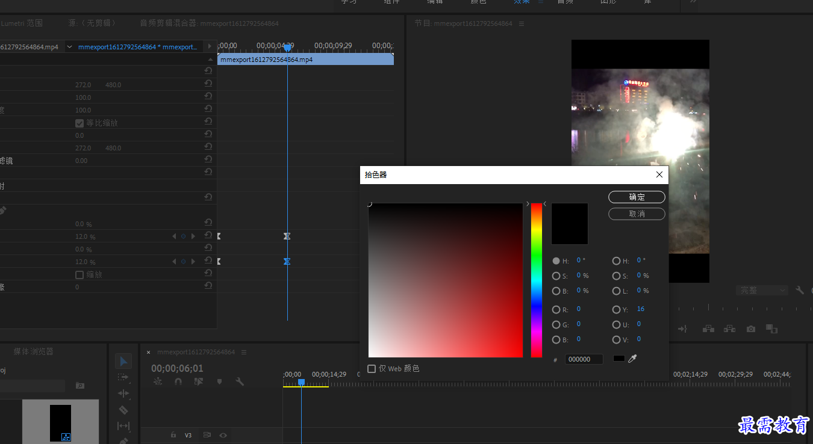813x444 pixels.
Task: Select the Slip tool
Action: 123,426
